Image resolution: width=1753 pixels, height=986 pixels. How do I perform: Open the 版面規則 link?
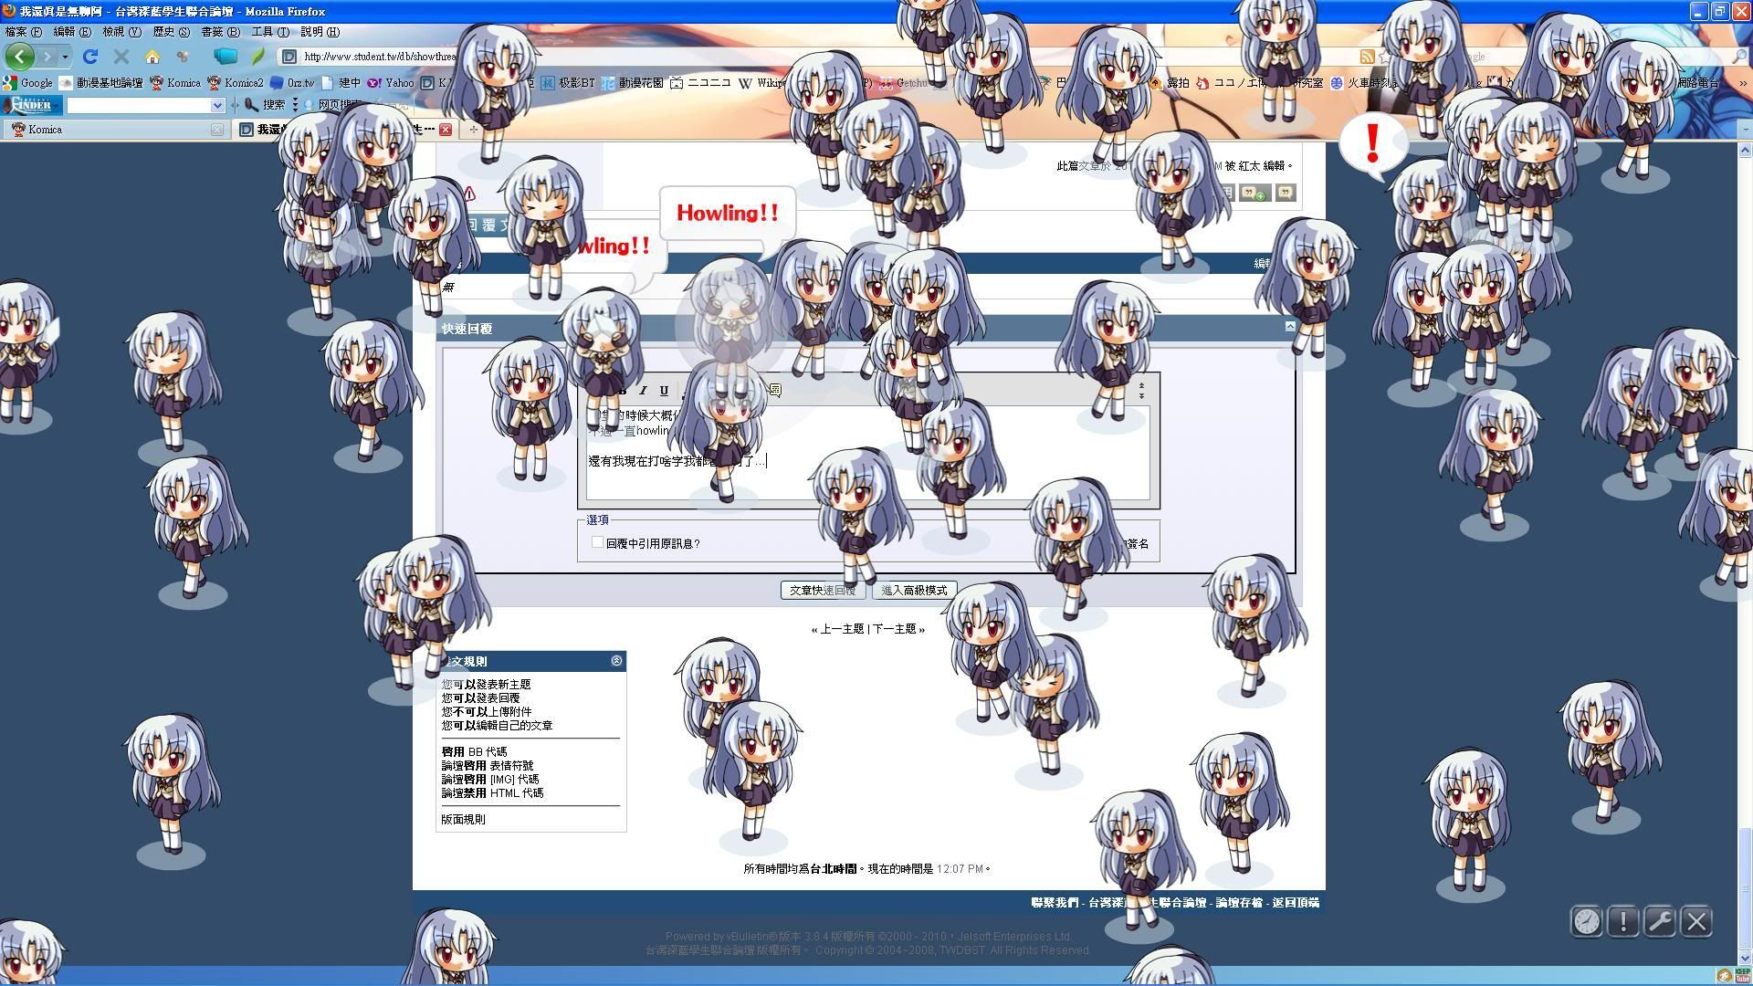[463, 820]
